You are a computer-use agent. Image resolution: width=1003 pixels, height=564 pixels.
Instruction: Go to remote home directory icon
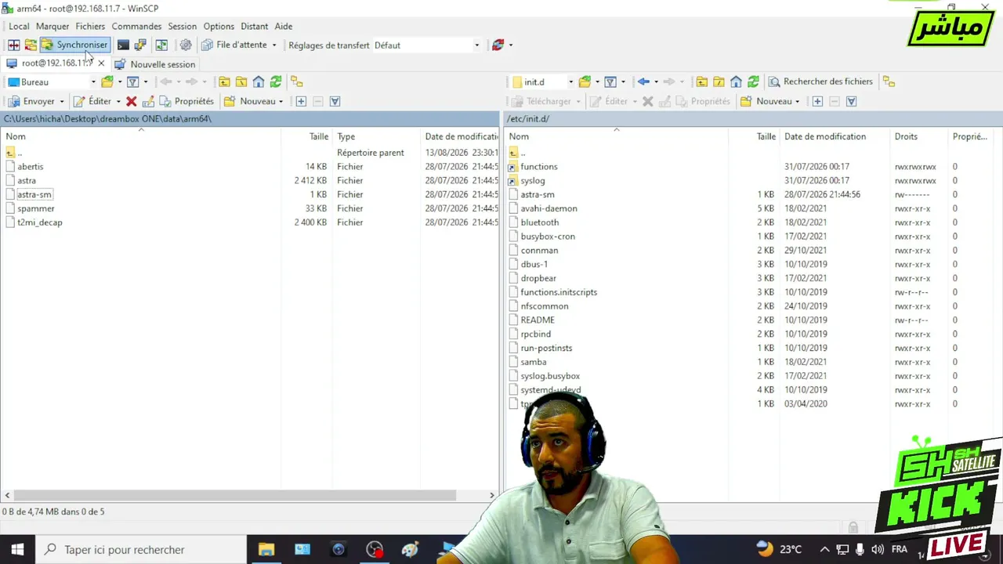[x=736, y=81]
